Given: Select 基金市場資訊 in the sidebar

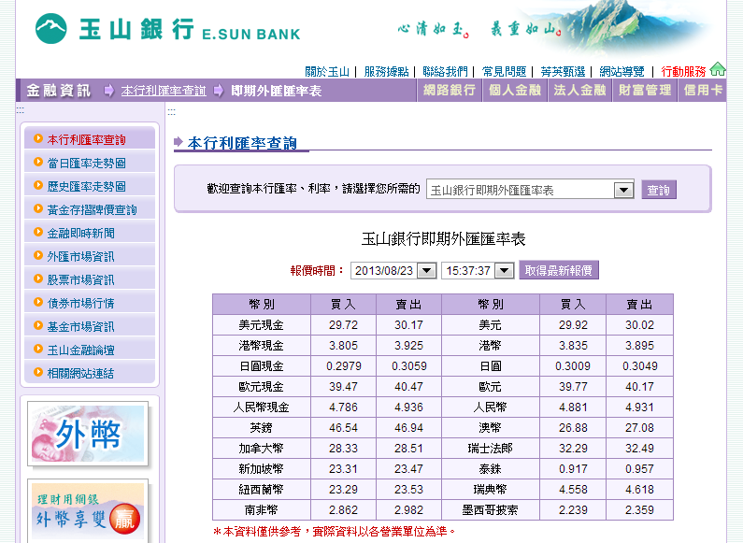Looking at the screenshot, I should coord(90,325).
